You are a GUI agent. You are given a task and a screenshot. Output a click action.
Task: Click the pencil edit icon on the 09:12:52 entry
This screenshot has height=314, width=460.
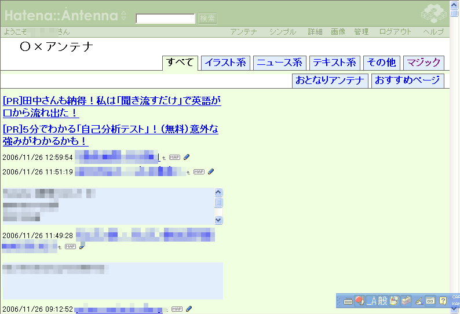(x=189, y=309)
